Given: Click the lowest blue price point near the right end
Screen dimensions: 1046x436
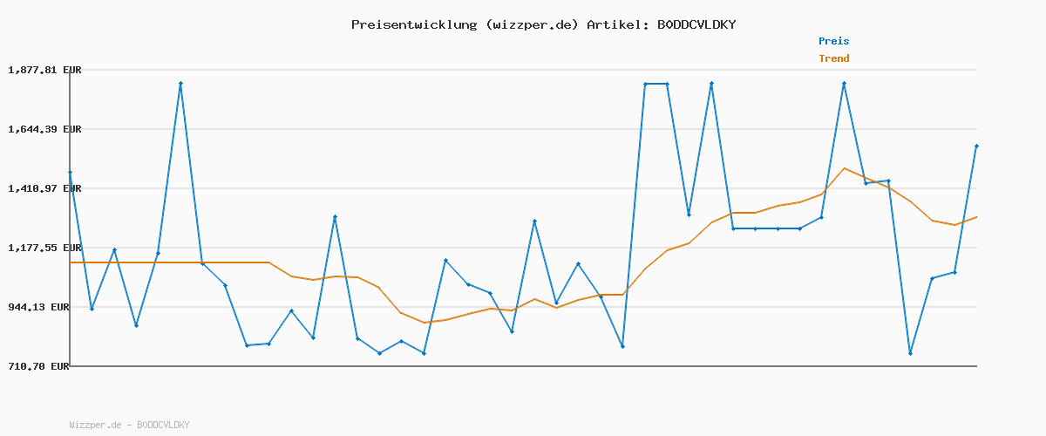Looking at the screenshot, I should point(910,353).
